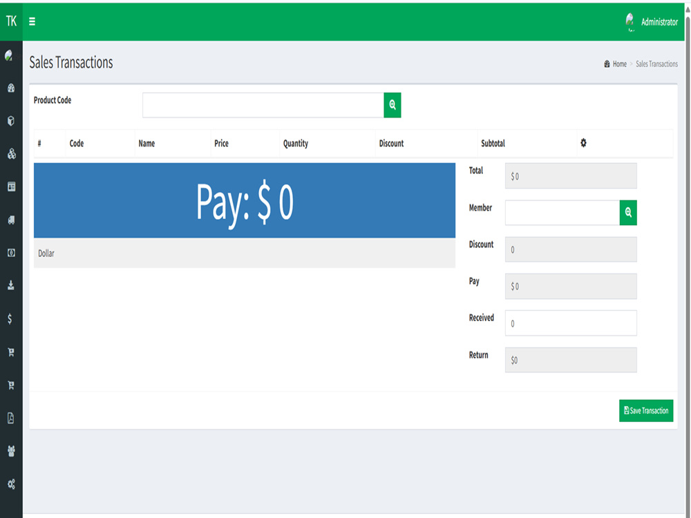
Task: Click the blue Pay: $ 0 banner
Action: pos(245,200)
